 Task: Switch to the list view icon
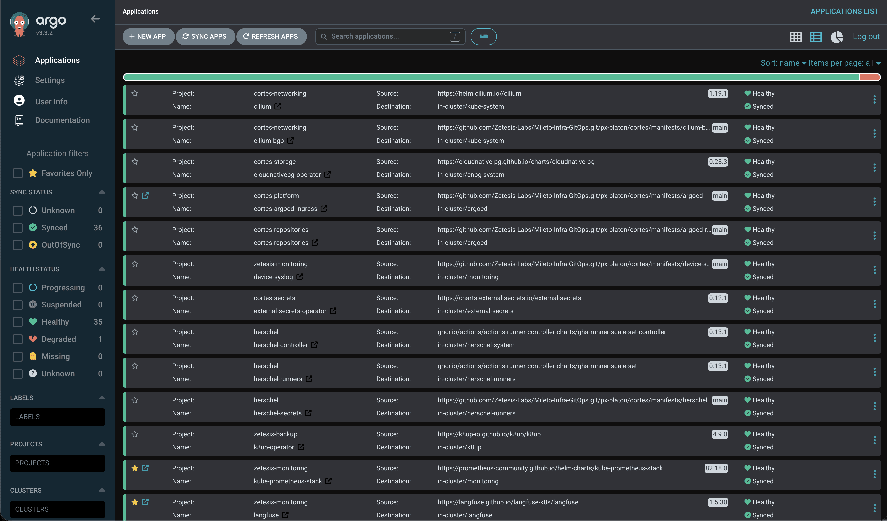tap(816, 37)
